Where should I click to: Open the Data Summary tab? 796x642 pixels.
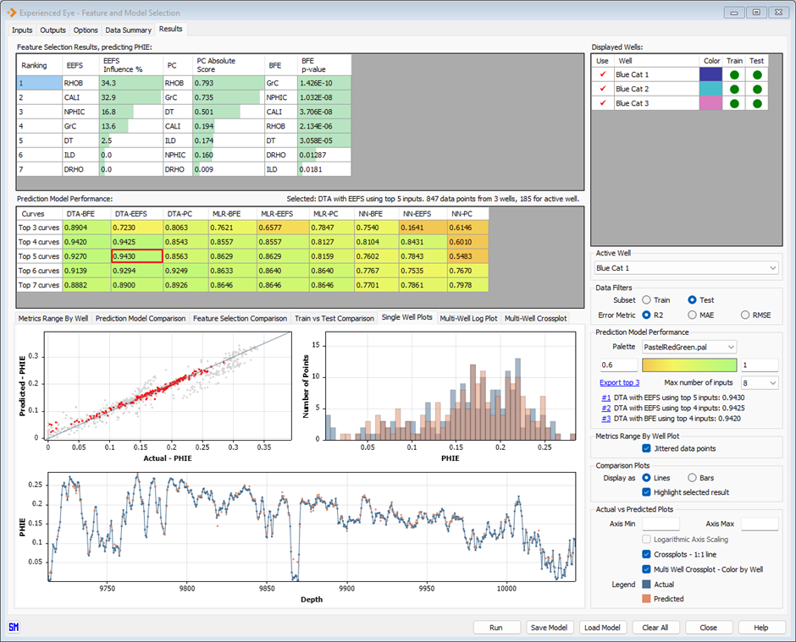(128, 30)
